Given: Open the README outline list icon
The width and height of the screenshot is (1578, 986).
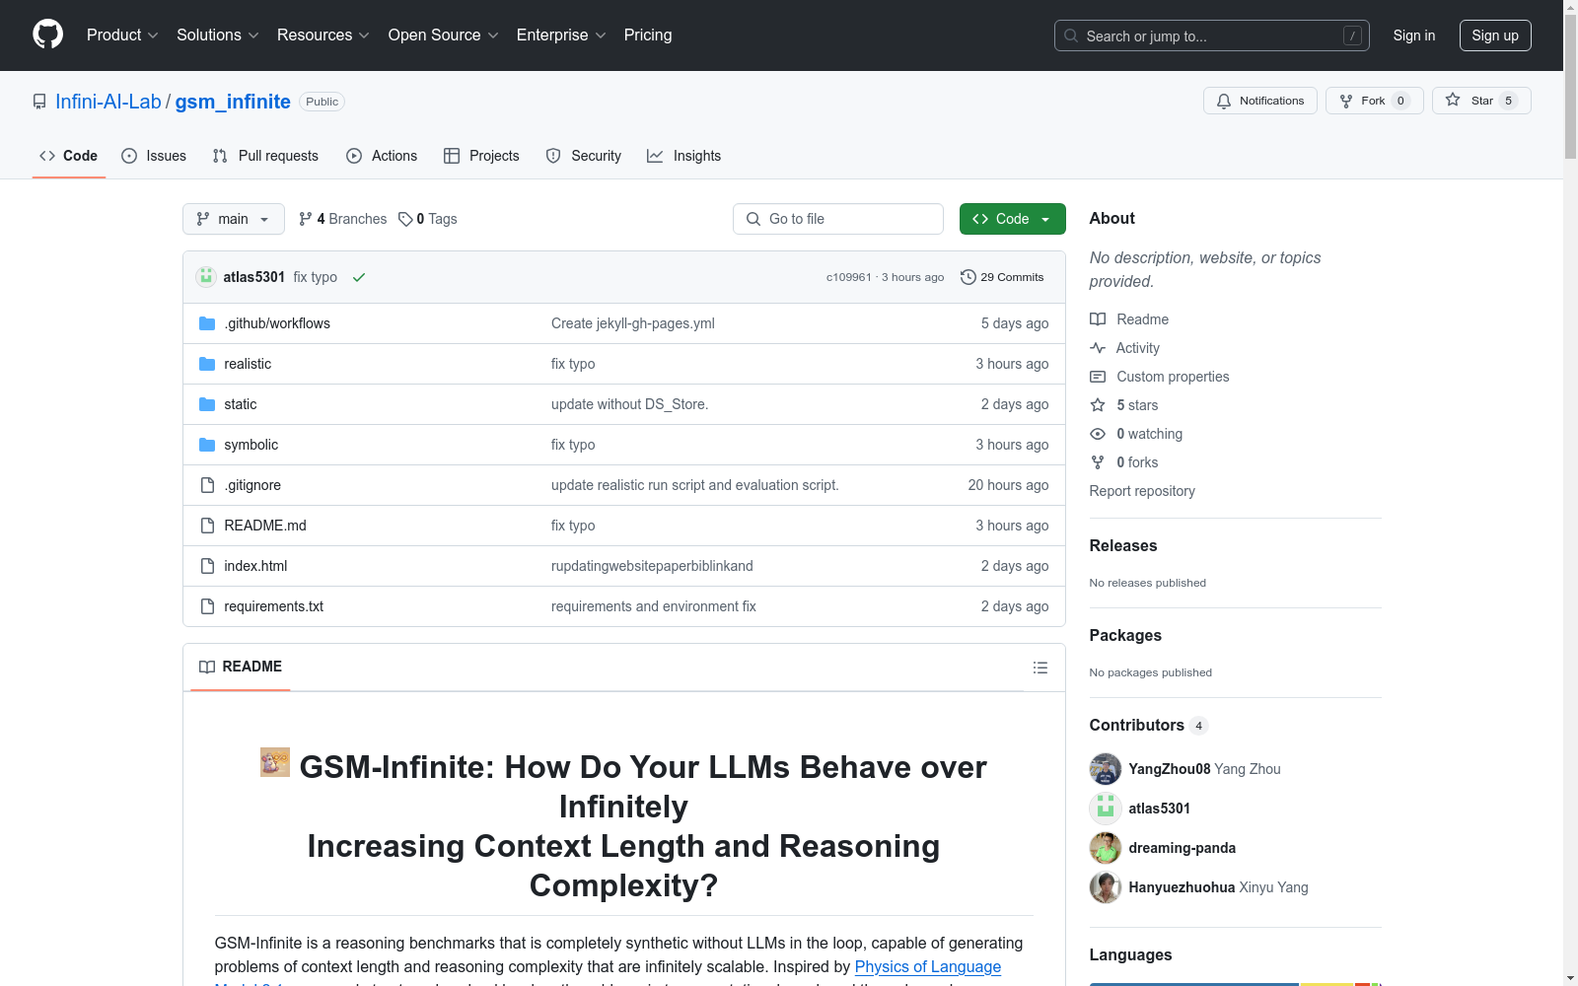Looking at the screenshot, I should coord(1040,668).
